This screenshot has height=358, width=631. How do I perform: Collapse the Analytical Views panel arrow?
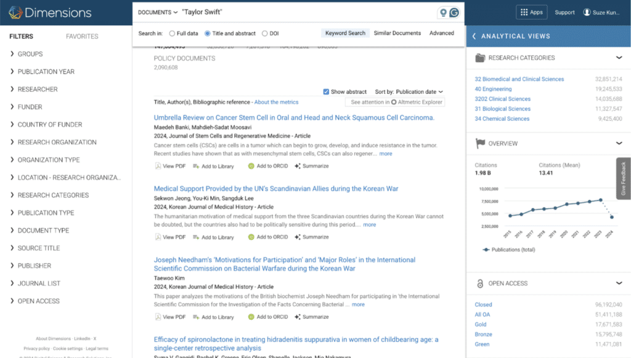pyautogui.click(x=474, y=36)
